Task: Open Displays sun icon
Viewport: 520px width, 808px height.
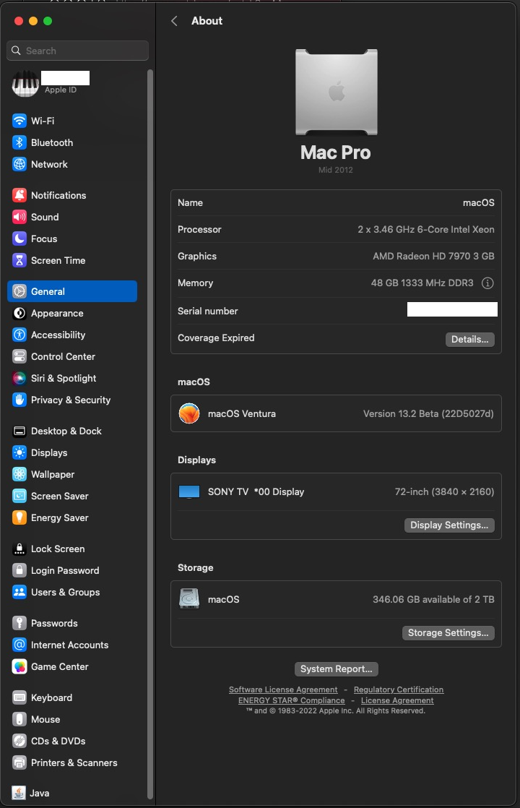Action: coord(19,452)
